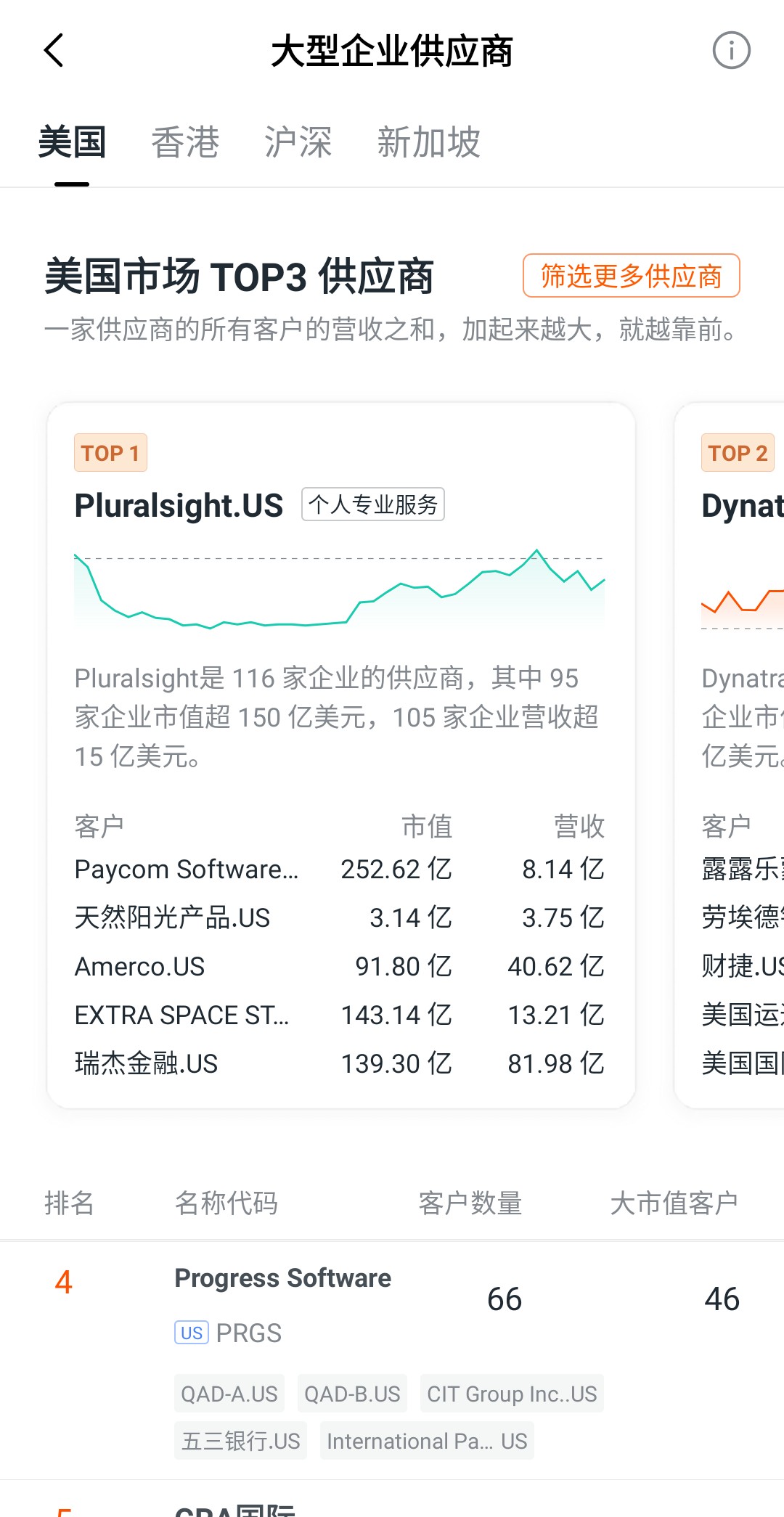
Task: Open the info circle icon
Action: [x=730, y=51]
